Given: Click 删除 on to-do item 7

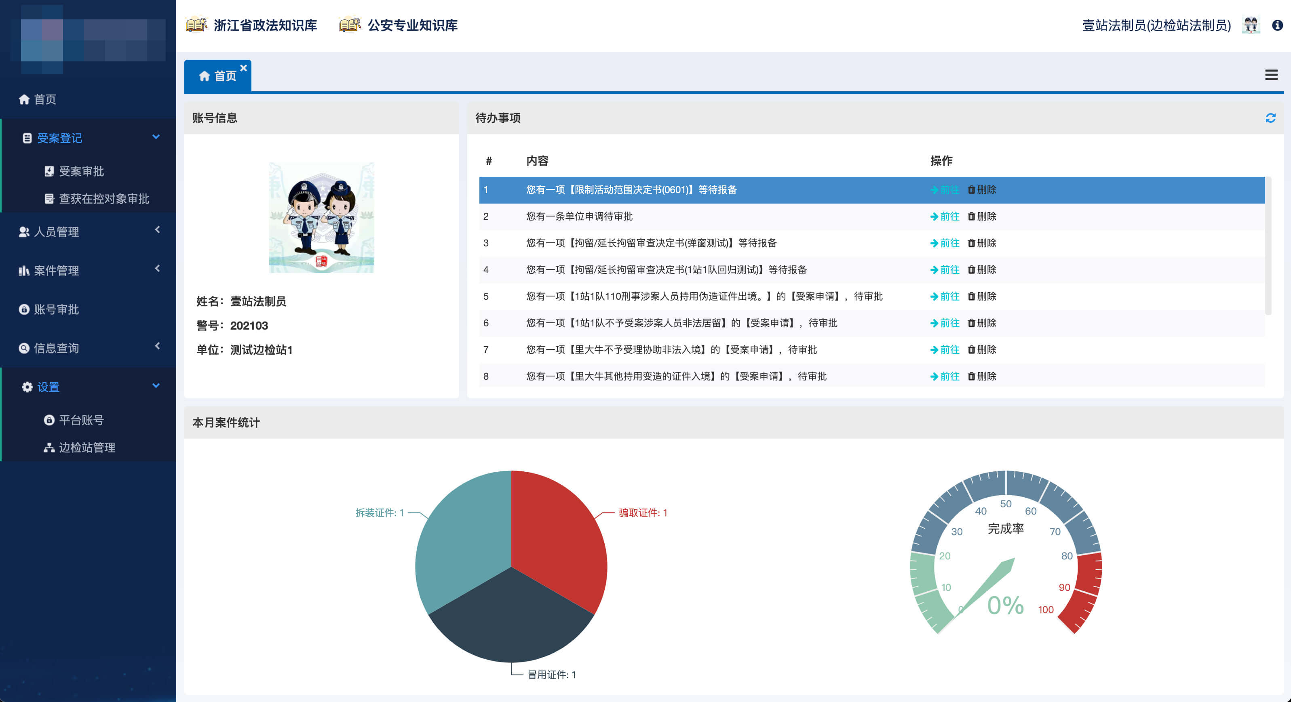Looking at the screenshot, I should (982, 349).
